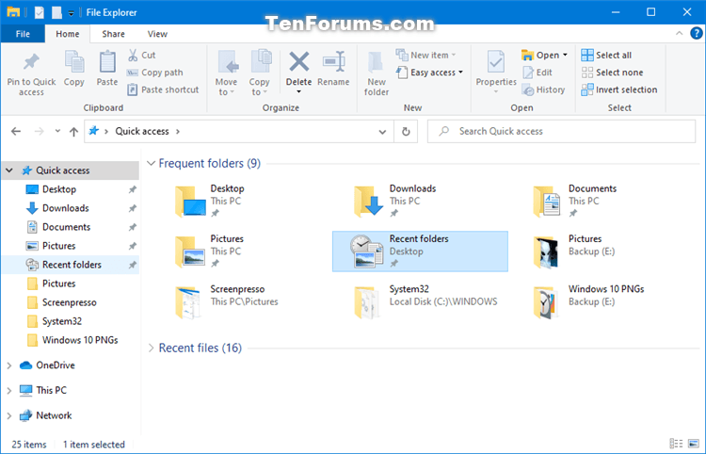Select Screenpresso folder tile
Screen dimensions: 706x454
[241, 301]
